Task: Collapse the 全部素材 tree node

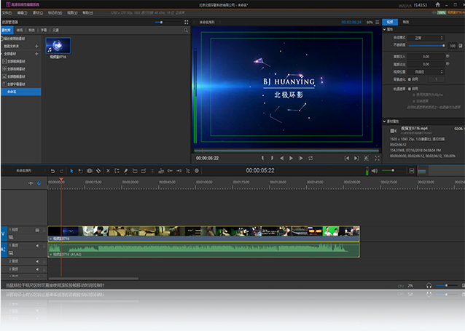Action: coord(3,53)
